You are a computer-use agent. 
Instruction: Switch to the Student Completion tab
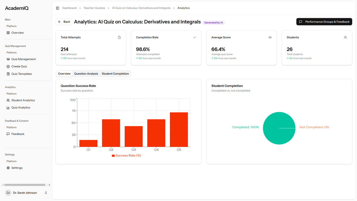pos(115,74)
